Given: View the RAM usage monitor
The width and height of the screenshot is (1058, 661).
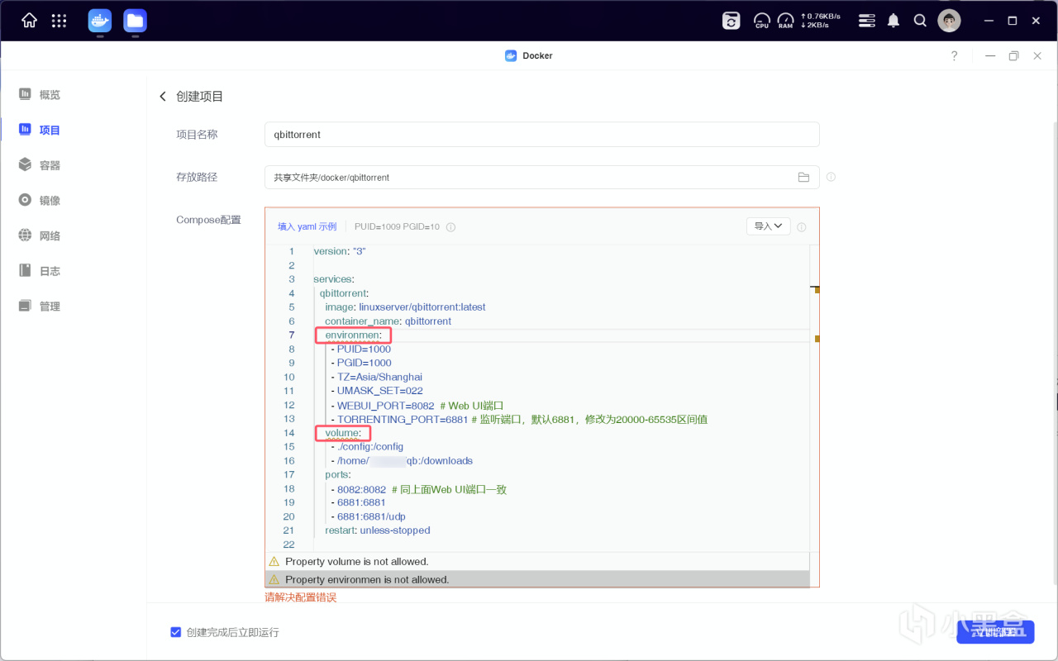Looking at the screenshot, I should (785, 21).
